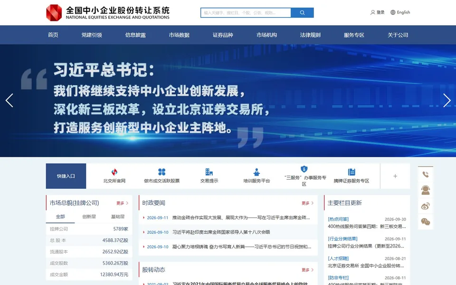Click the blue search magnifier button
The width and height of the screenshot is (456, 285).
[302, 13]
